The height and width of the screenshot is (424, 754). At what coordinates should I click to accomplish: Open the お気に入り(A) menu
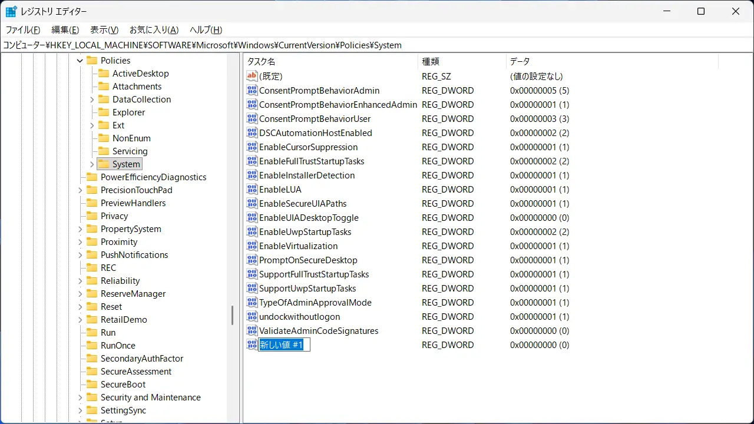154,29
